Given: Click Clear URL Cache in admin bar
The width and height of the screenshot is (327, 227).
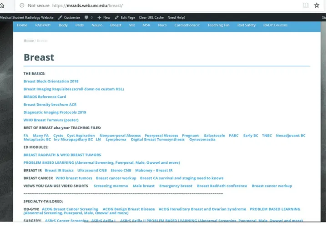Looking at the screenshot, I should click(x=151, y=18).
